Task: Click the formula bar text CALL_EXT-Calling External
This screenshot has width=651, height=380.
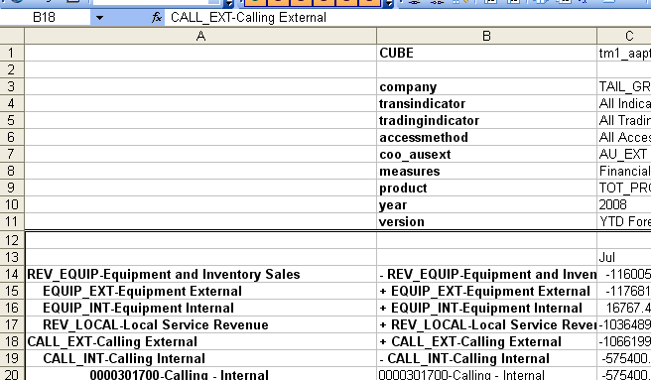Action: 248,18
